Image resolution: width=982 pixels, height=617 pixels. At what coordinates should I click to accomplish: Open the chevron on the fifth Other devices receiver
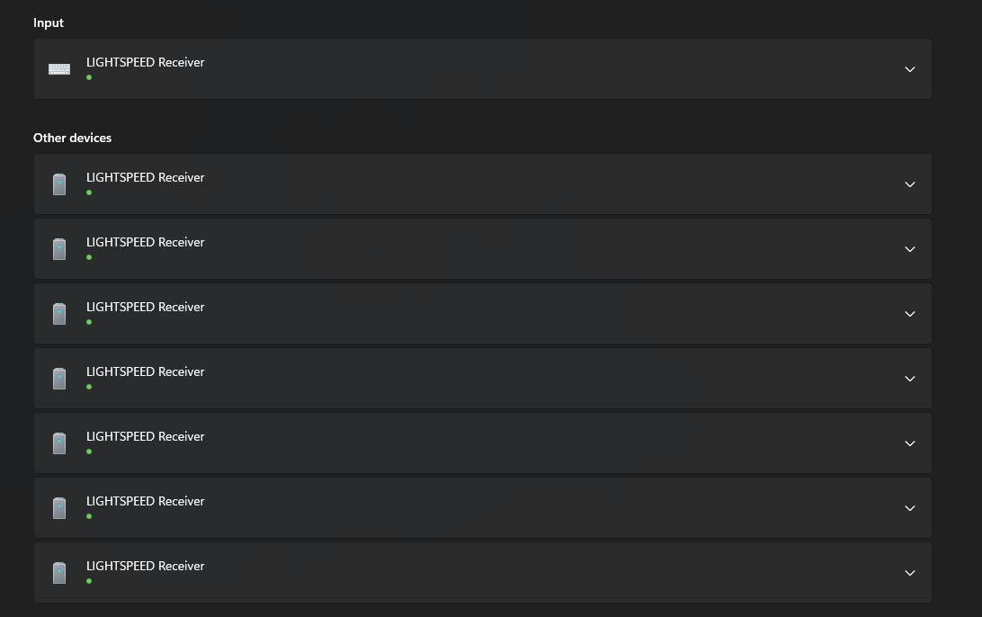pyautogui.click(x=910, y=443)
